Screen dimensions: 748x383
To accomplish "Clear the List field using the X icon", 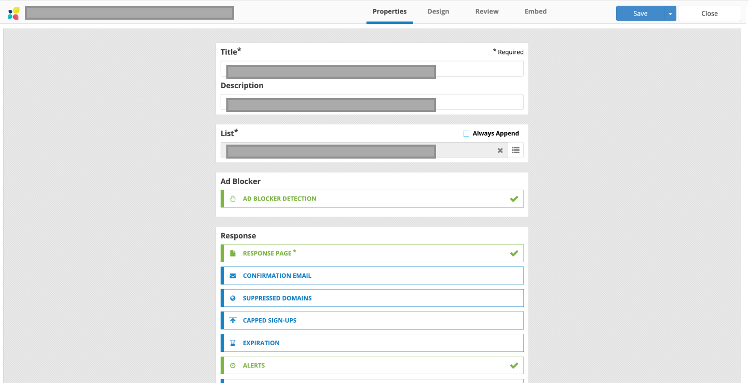I will coord(500,150).
